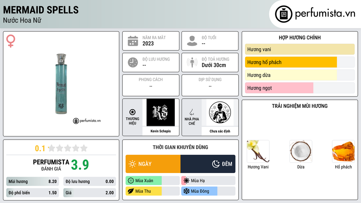Click the Mùa Đông season bar
The image size is (361, 203).
[x=208, y=191]
